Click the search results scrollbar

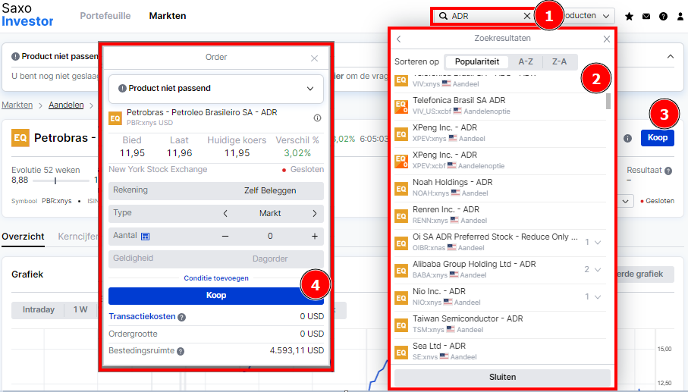pyautogui.click(x=608, y=102)
